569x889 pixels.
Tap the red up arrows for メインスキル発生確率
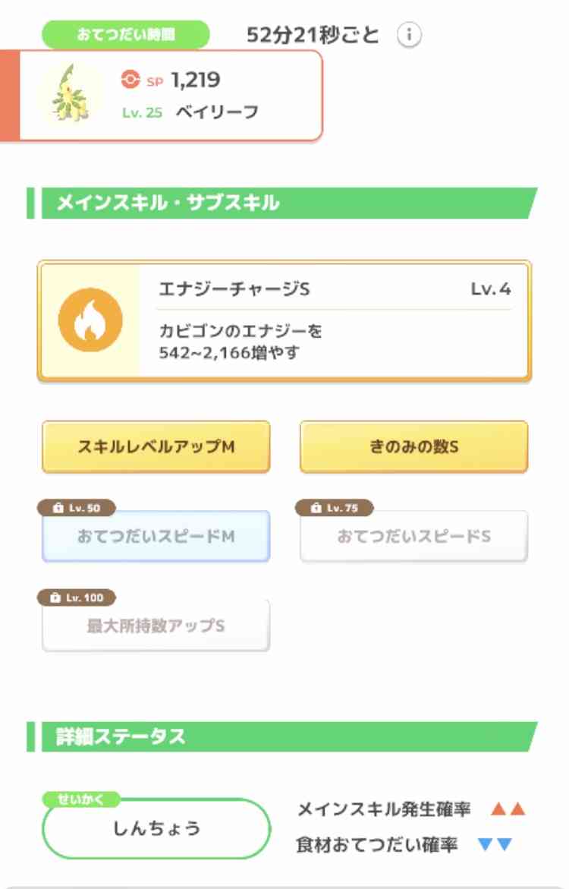(508, 809)
